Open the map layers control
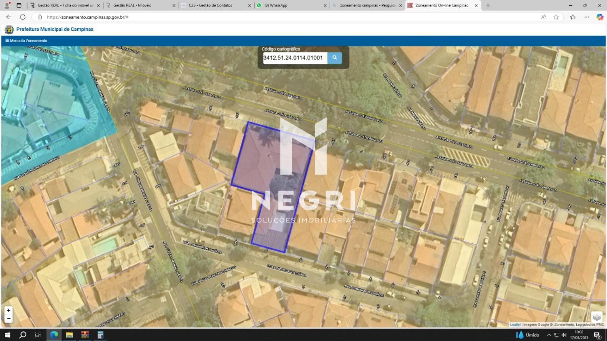 pos(596,317)
